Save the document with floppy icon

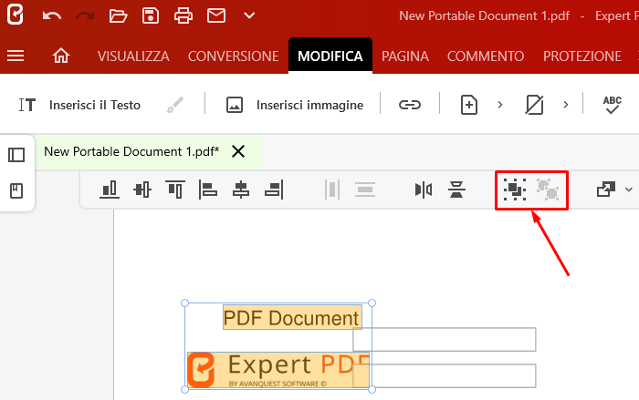[151, 16]
